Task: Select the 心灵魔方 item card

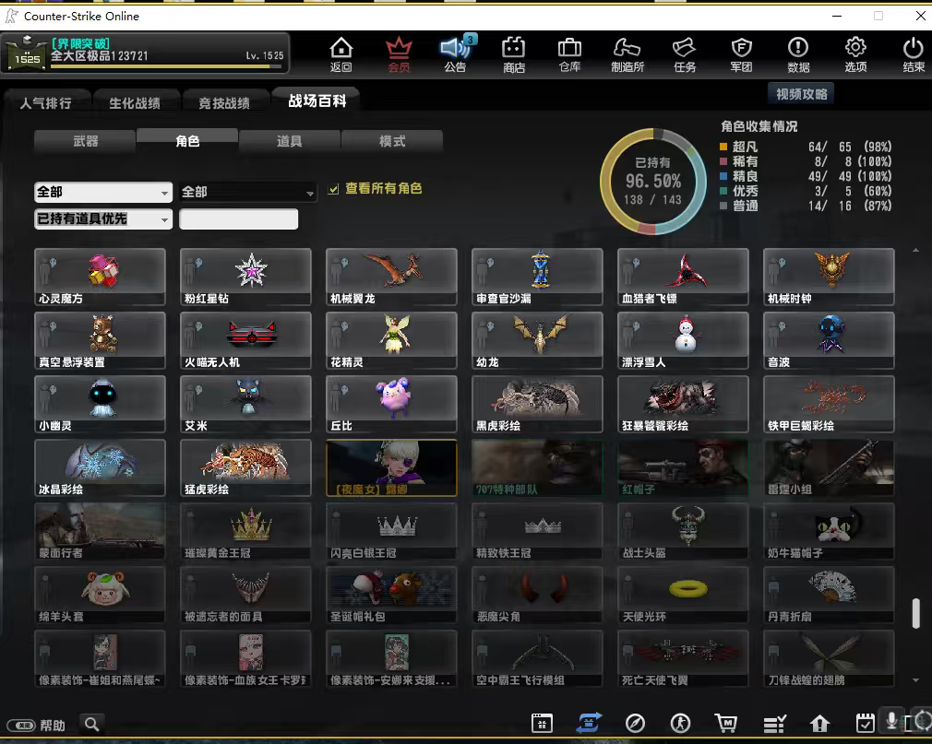Action: coord(100,277)
